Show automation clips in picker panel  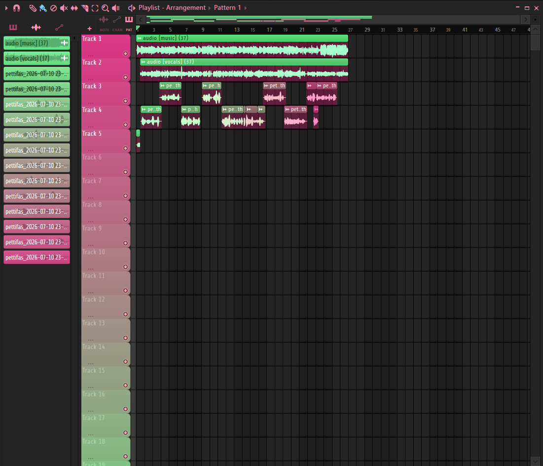pos(59,27)
